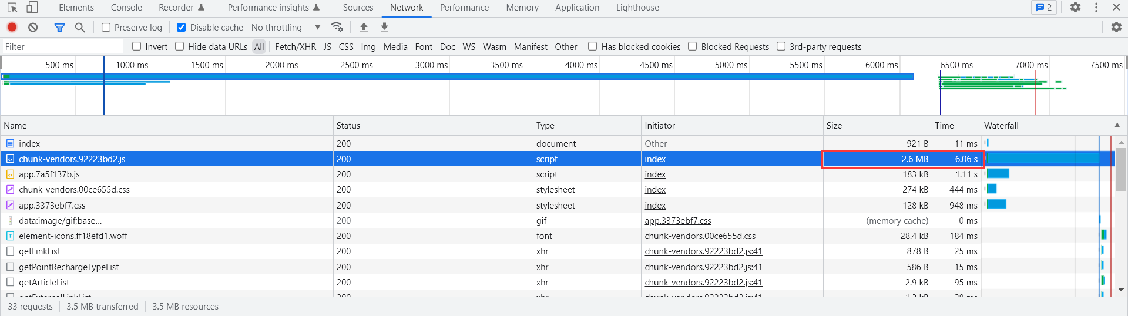
Task: Filter requests by WS type
Action: pos(469,46)
